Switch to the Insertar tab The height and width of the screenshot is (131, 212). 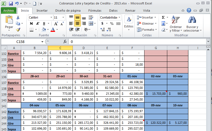tap(42, 11)
